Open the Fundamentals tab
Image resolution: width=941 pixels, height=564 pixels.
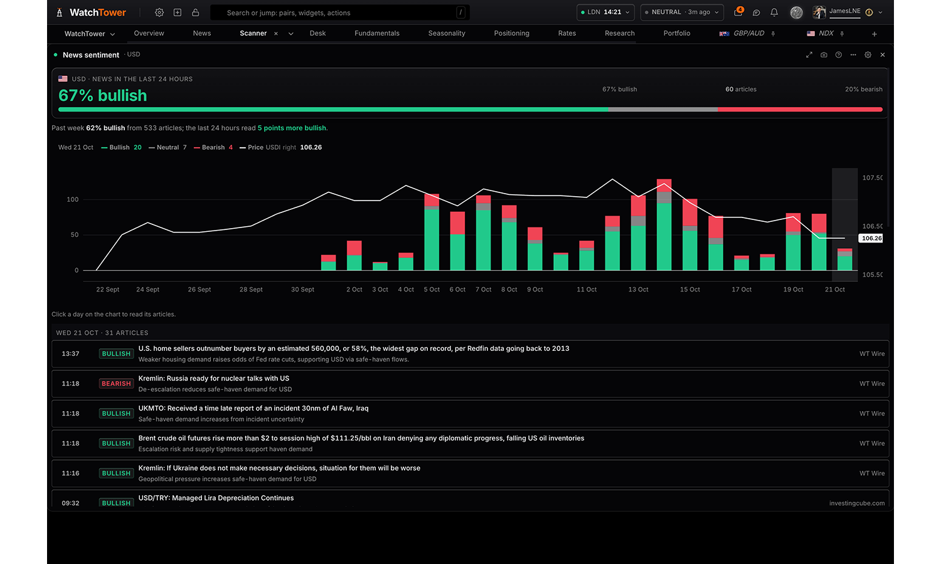tap(377, 34)
